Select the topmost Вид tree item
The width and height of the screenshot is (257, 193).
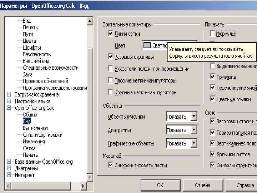point(27,21)
